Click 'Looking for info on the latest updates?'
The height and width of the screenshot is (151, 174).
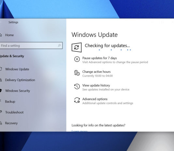click(98, 125)
